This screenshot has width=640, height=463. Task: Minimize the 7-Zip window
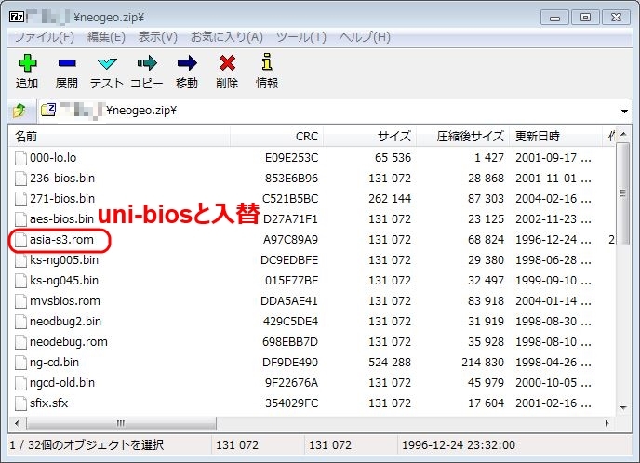pyautogui.click(x=554, y=18)
